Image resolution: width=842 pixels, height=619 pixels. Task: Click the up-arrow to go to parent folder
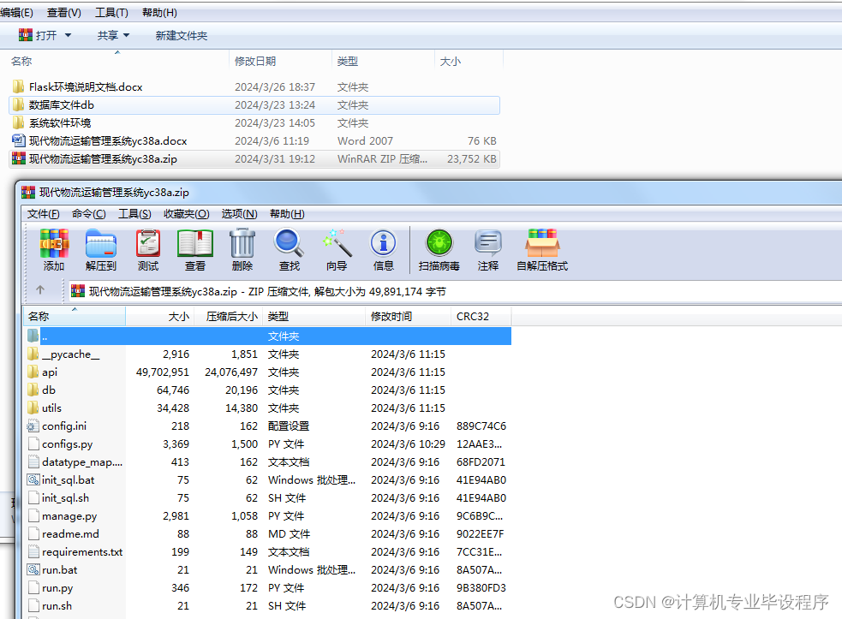(x=42, y=289)
